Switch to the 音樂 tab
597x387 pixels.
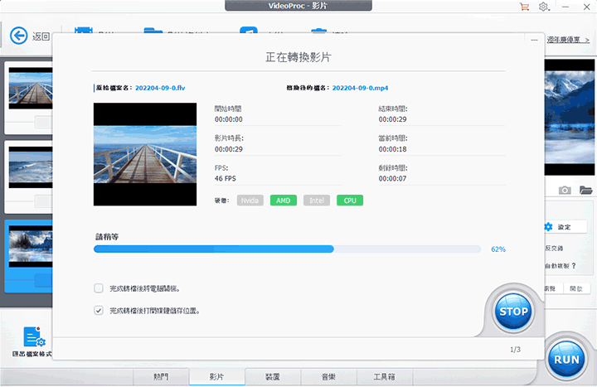pyautogui.click(x=328, y=377)
